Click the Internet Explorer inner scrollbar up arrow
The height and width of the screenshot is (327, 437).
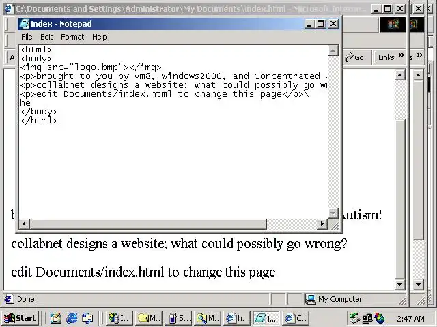click(x=400, y=75)
